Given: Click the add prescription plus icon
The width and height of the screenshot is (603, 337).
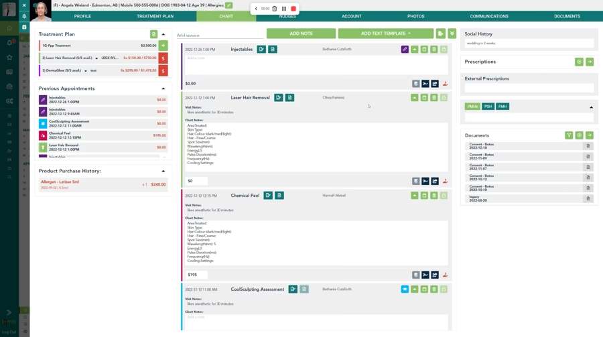Looking at the screenshot, I should (x=579, y=62).
